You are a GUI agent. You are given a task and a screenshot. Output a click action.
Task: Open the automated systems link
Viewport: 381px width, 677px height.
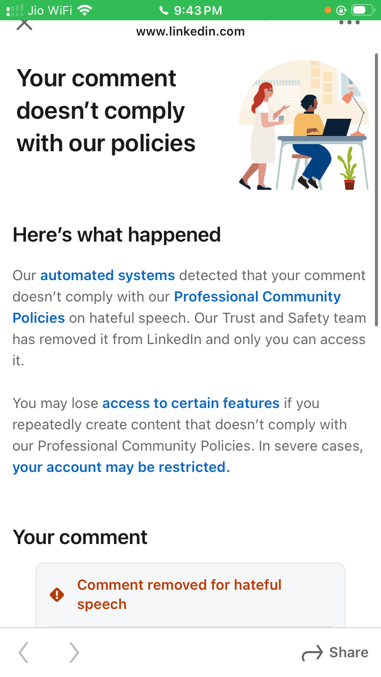point(108,276)
